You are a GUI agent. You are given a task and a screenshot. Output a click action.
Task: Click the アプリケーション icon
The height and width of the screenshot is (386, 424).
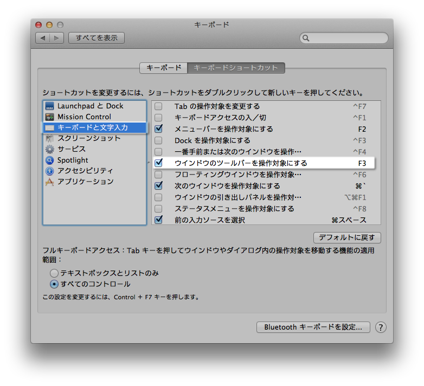(x=49, y=182)
